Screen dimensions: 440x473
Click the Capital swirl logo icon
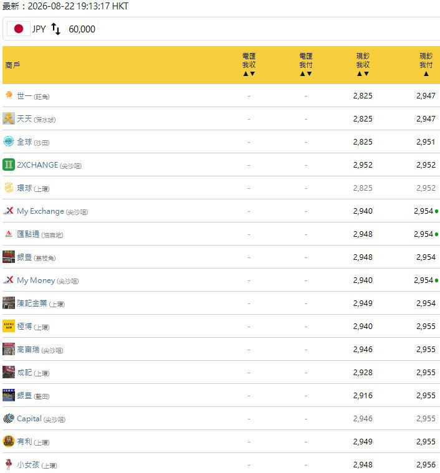click(x=9, y=418)
